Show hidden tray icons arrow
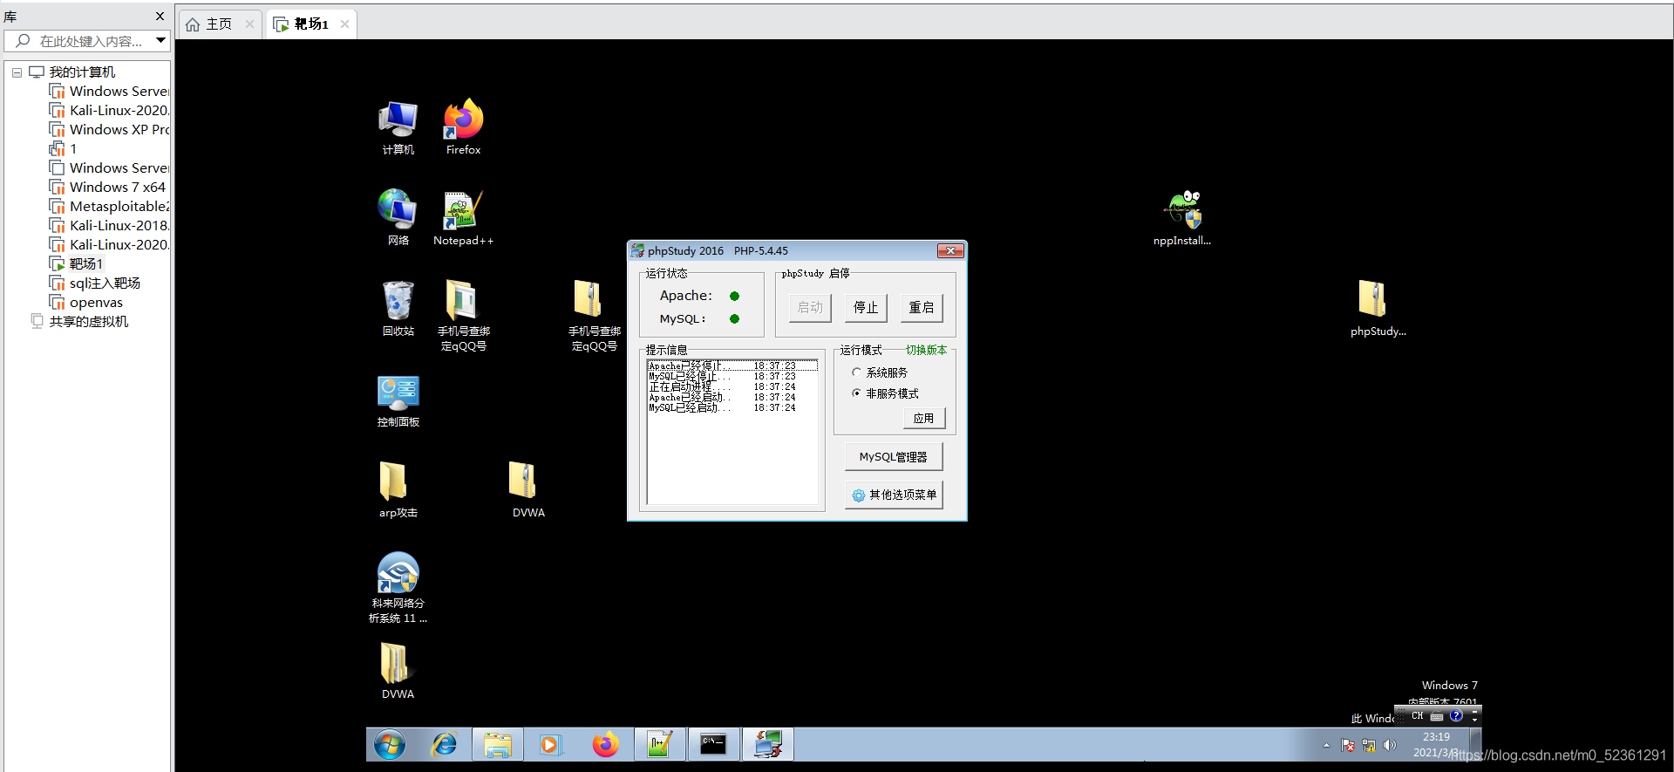This screenshot has height=772, width=1674. point(1326,745)
